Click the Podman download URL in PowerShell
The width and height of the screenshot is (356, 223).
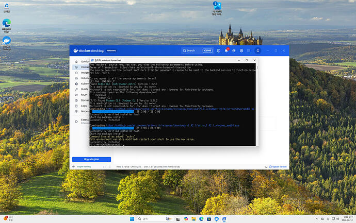pos(181,109)
